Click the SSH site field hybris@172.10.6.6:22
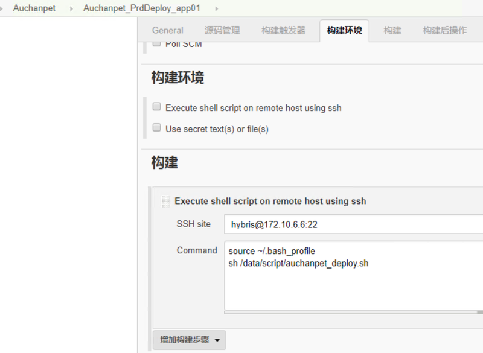 coord(354,224)
